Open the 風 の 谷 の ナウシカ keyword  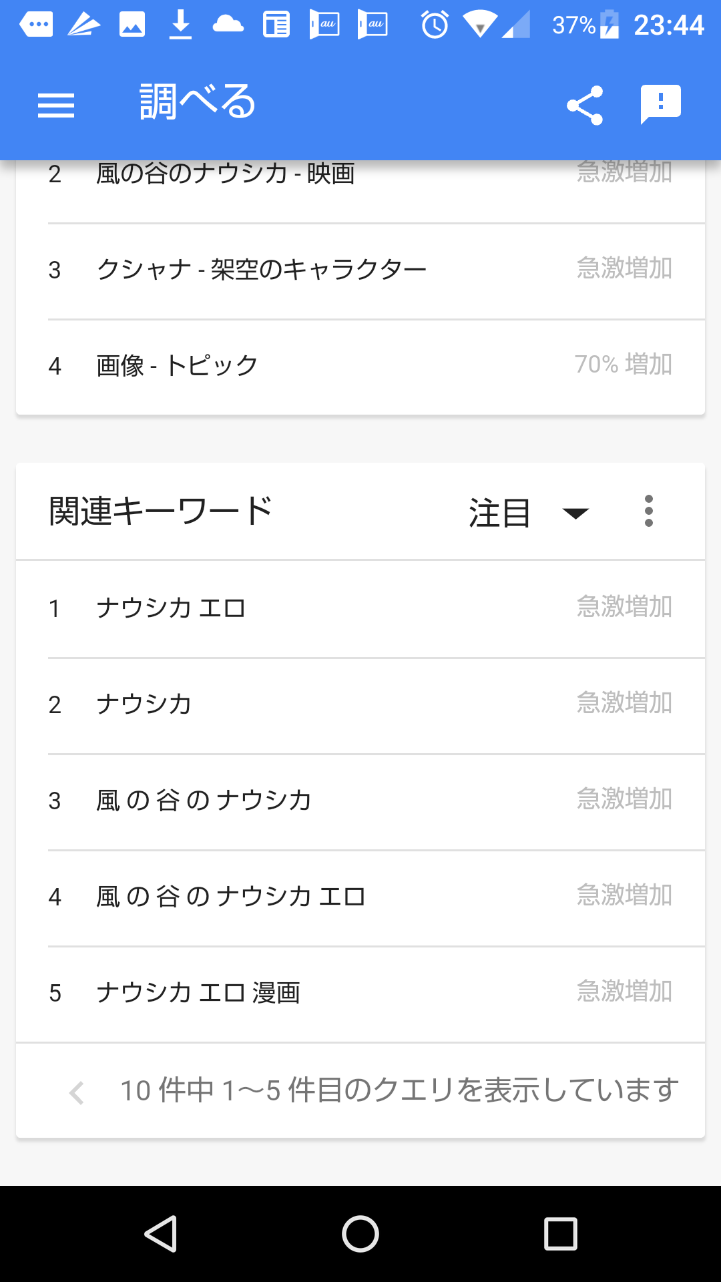360,801
